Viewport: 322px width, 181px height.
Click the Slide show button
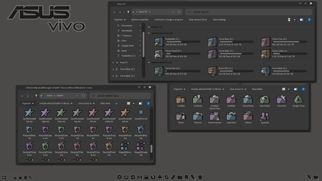coord(105,104)
